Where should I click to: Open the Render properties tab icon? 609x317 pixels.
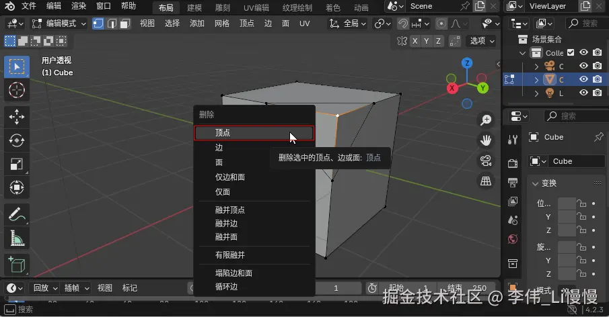click(513, 164)
